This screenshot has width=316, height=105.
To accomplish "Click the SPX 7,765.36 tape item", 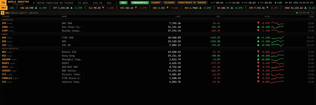I will pyautogui.click(x=263, y=8).
